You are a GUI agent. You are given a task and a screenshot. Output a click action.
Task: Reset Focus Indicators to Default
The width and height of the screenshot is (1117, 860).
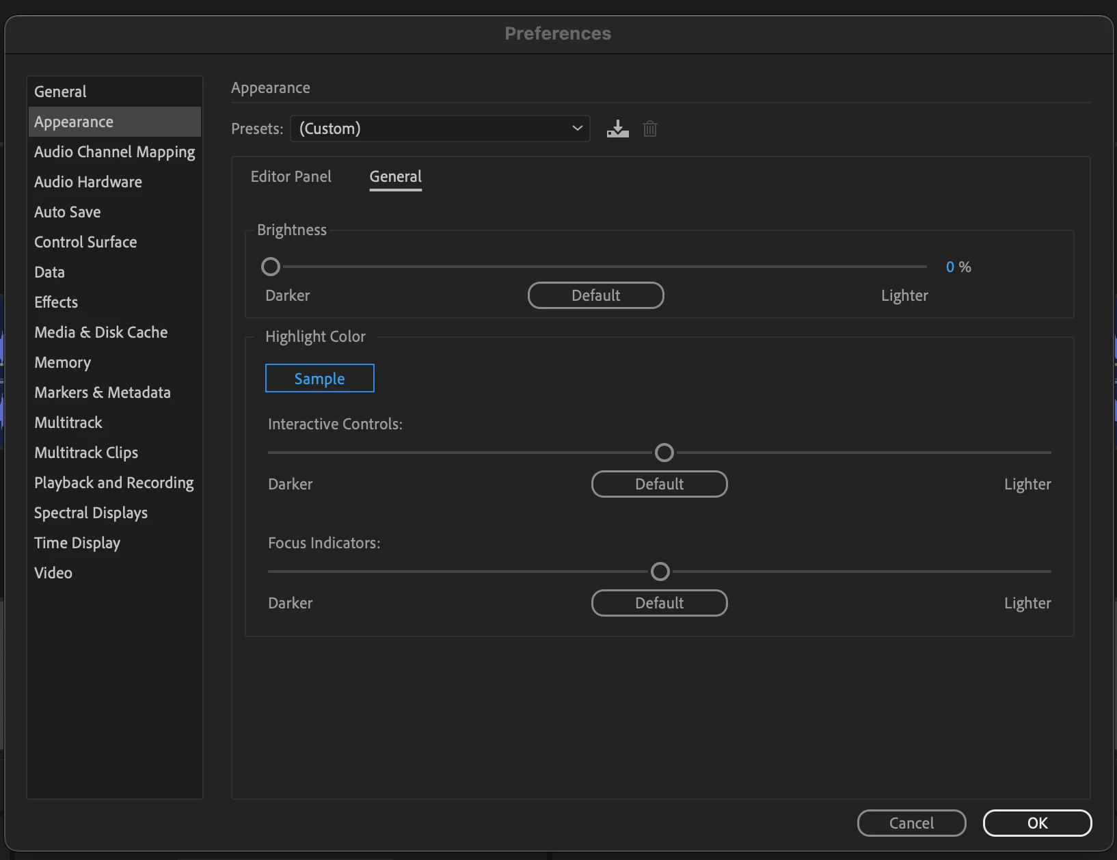659,603
